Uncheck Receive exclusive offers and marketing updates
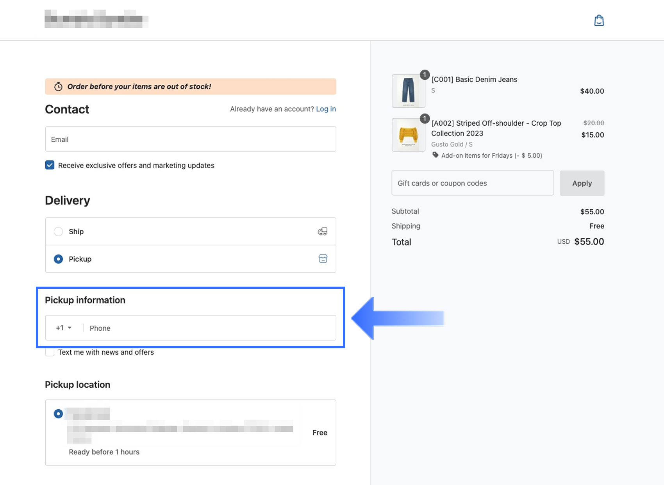664x485 pixels. tap(50, 165)
